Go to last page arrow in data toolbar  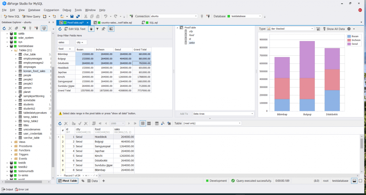135,123
